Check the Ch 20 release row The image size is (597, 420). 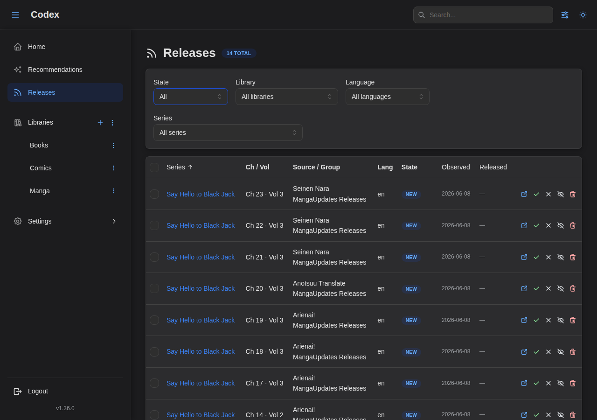click(x=154, y=288)
